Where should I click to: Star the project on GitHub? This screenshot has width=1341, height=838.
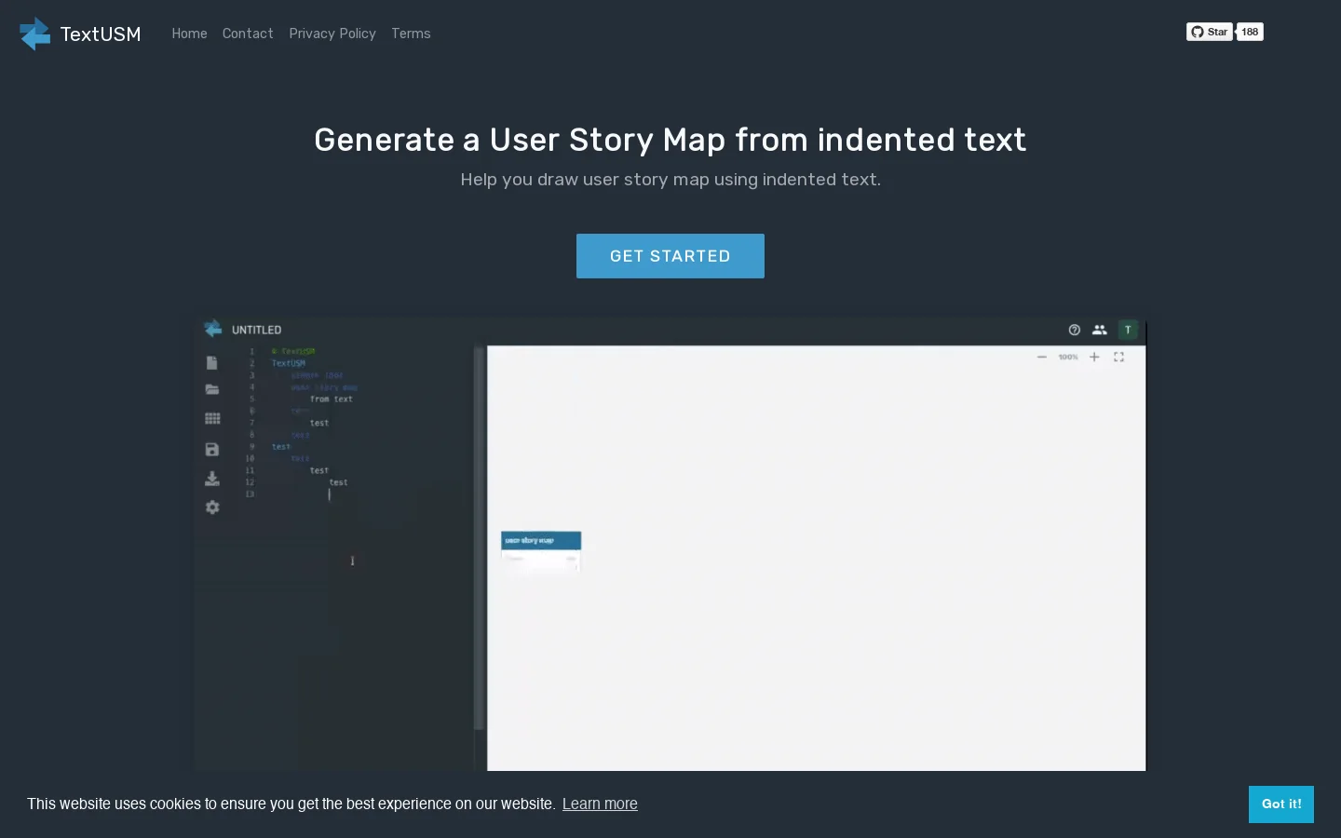click(x=1209, y=32)
